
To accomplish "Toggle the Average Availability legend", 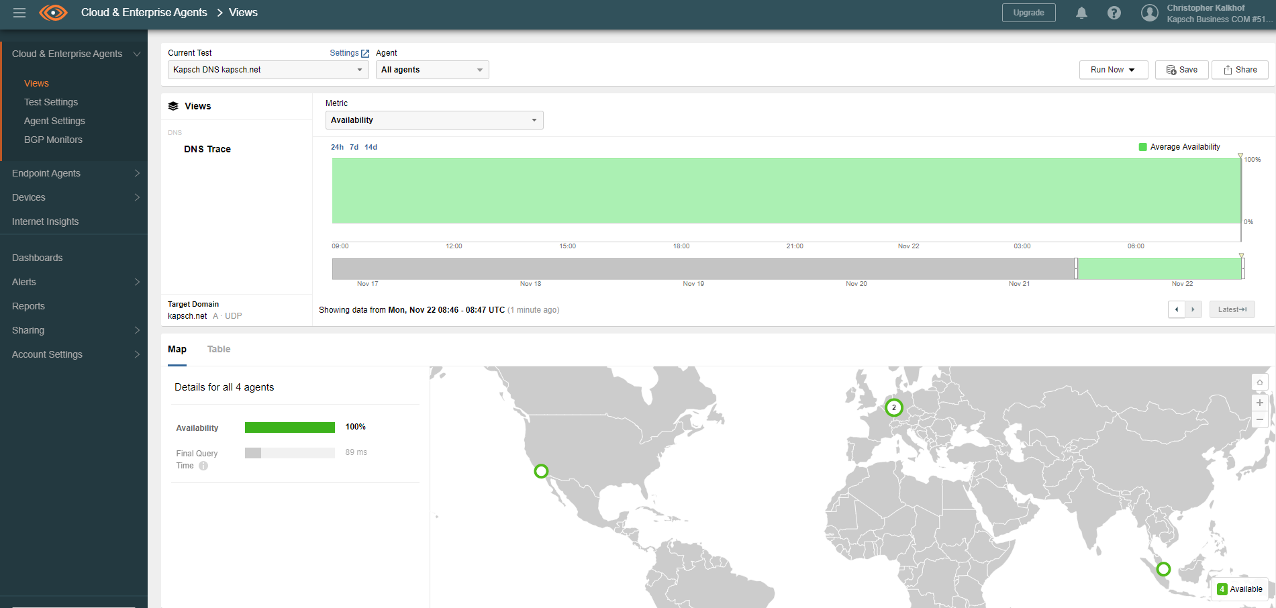I will point(1179,147).
